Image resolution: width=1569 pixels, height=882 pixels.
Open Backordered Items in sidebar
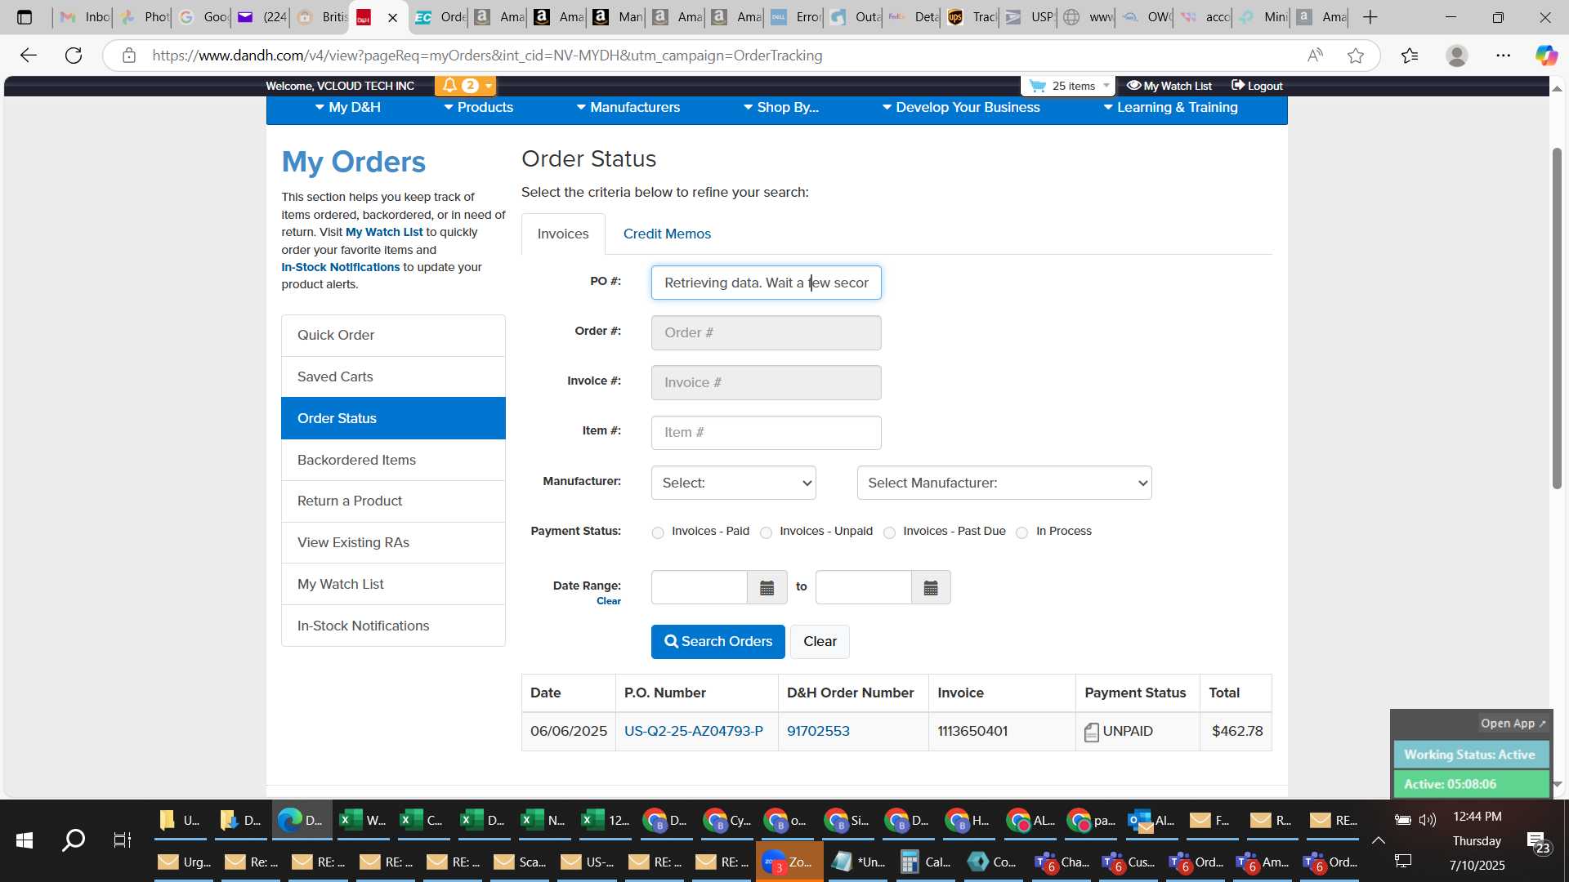pyautogui.click(x=393, y=460)
